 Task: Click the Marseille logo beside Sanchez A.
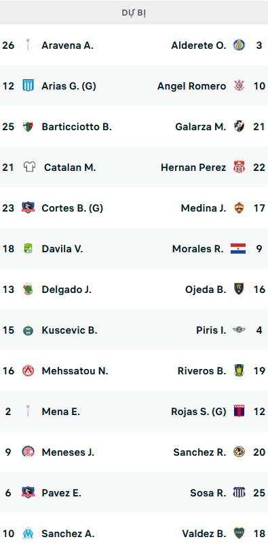point(28,534)
